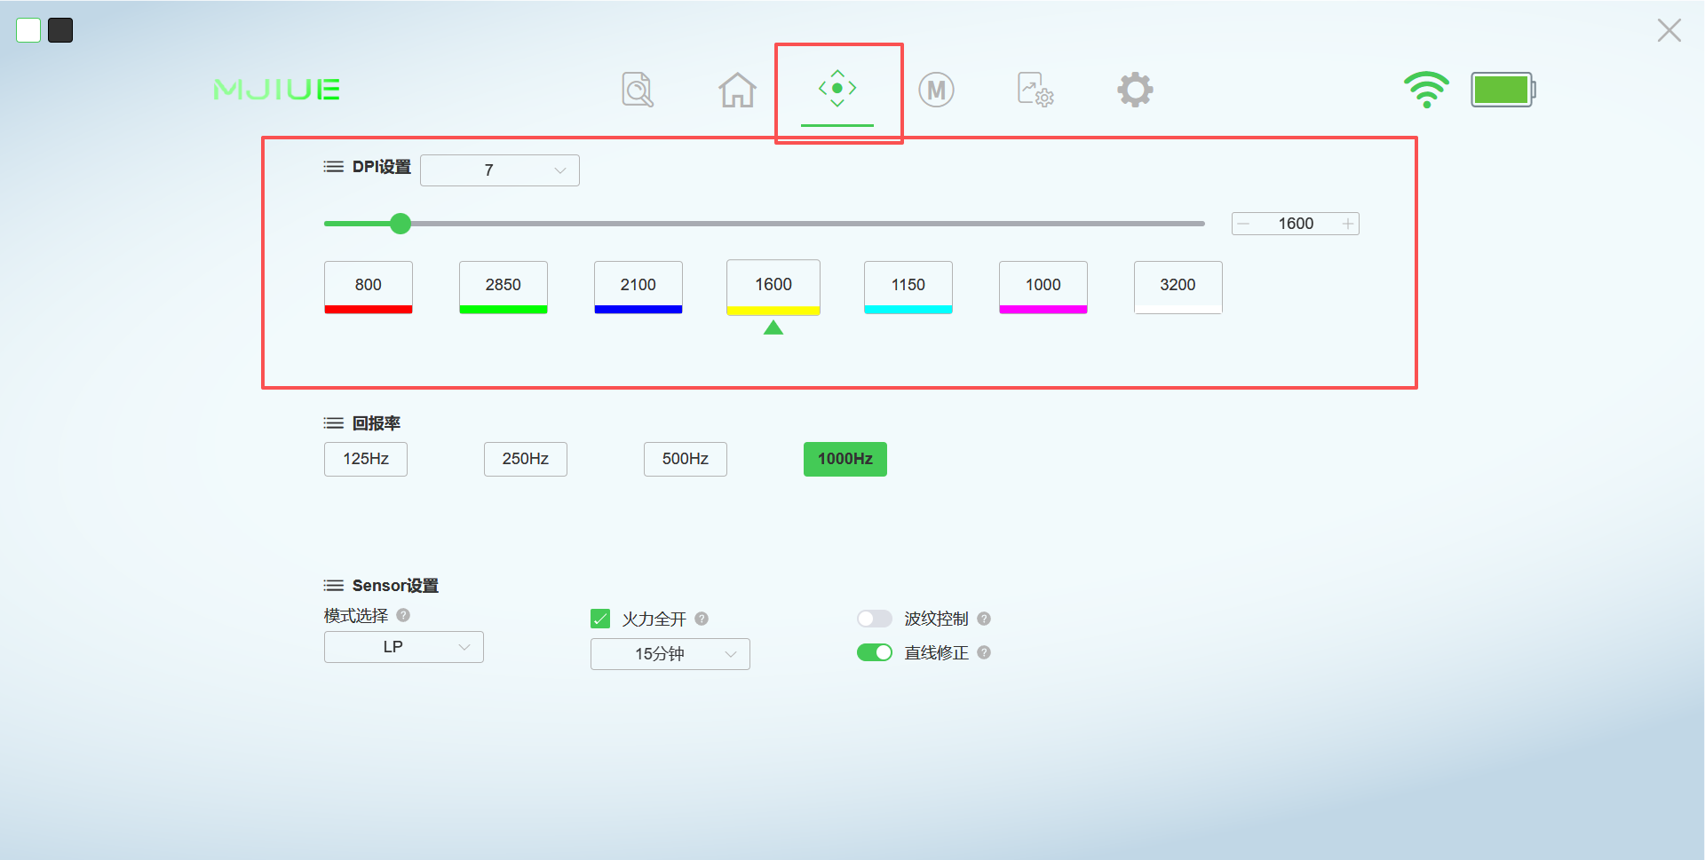Screen dimensions: 1705x860
Task: Open the LP mode selection dropdown
Action: [x=404, y=647]
